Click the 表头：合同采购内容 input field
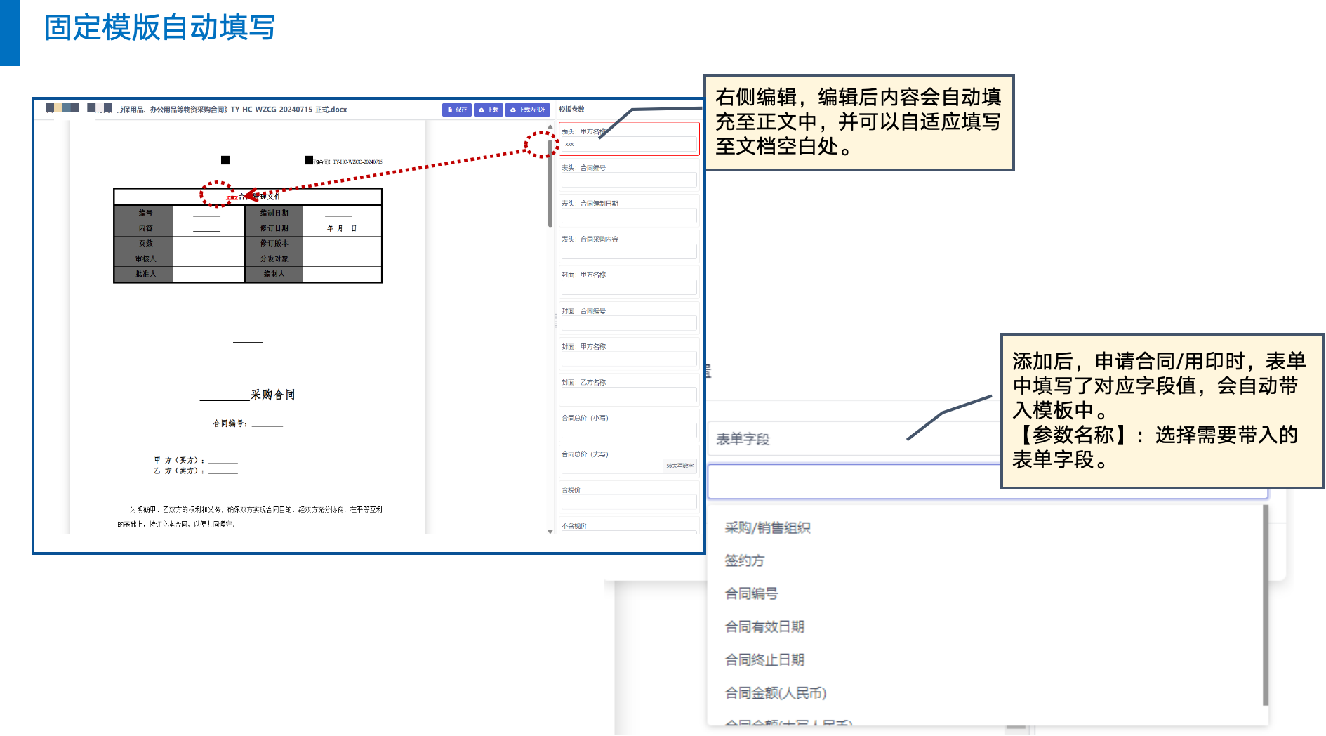 [628, 251]
